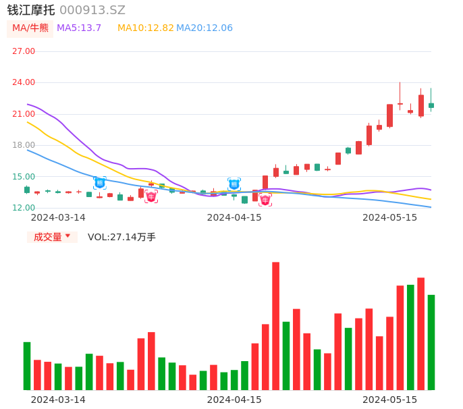Click the final green candlestick at the chart's right edge

pyautogui.click(x=431, y=101)
